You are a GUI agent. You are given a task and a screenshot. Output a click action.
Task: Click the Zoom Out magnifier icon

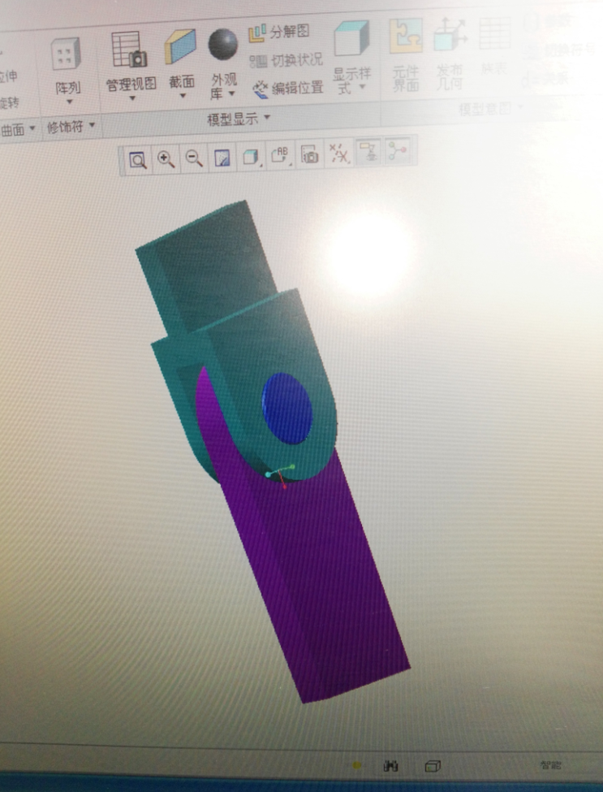tap(194, 158)
